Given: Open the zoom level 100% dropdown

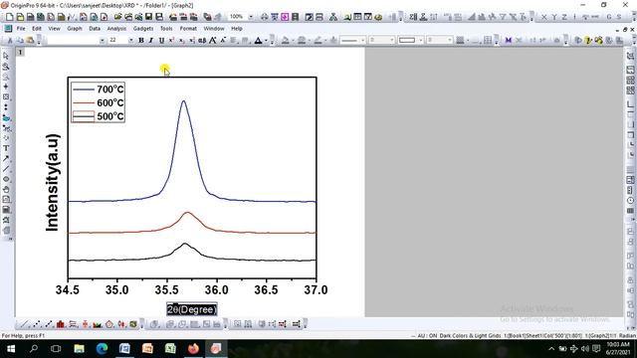Looking at the screenshot, I should pos(251,17).
